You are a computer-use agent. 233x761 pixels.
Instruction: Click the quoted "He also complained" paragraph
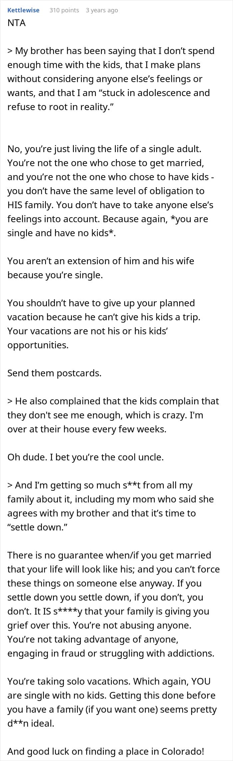[x=113, y=415]
